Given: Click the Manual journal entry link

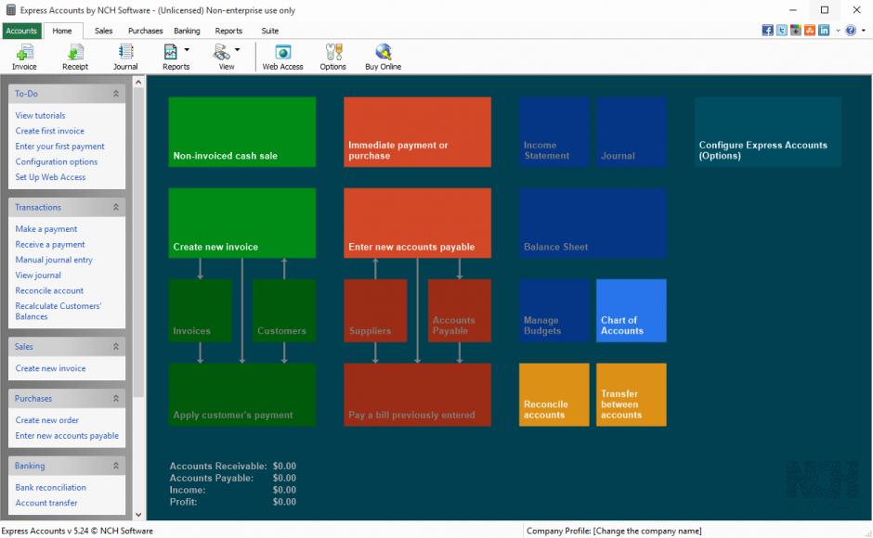Looking at the screenshot, I should click(x=54, y=260).
